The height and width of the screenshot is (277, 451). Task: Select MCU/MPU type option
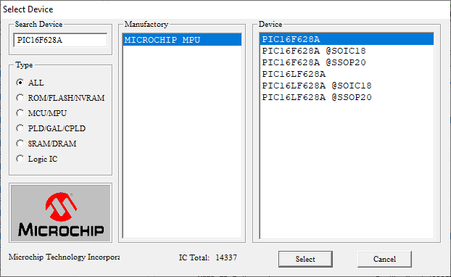20,113
